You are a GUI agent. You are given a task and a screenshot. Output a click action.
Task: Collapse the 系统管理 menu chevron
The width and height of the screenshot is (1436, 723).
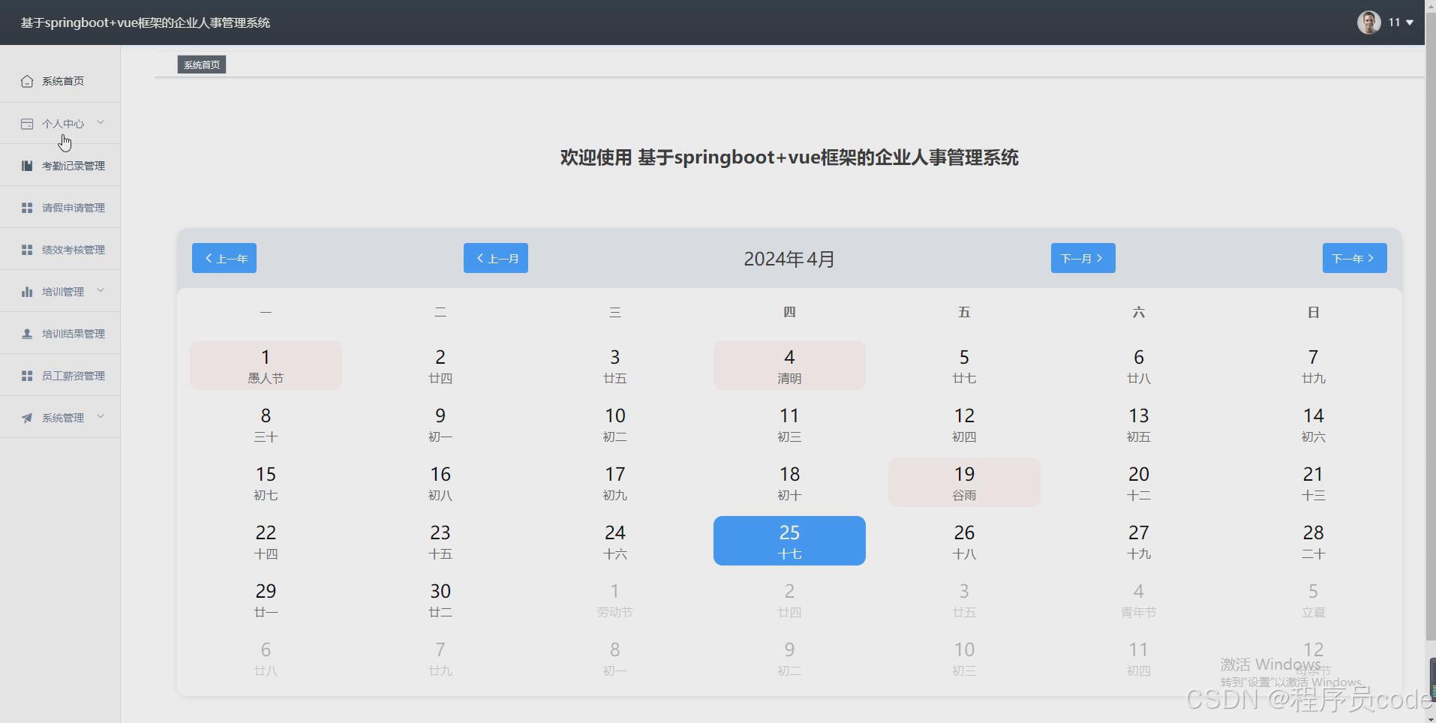101,417
